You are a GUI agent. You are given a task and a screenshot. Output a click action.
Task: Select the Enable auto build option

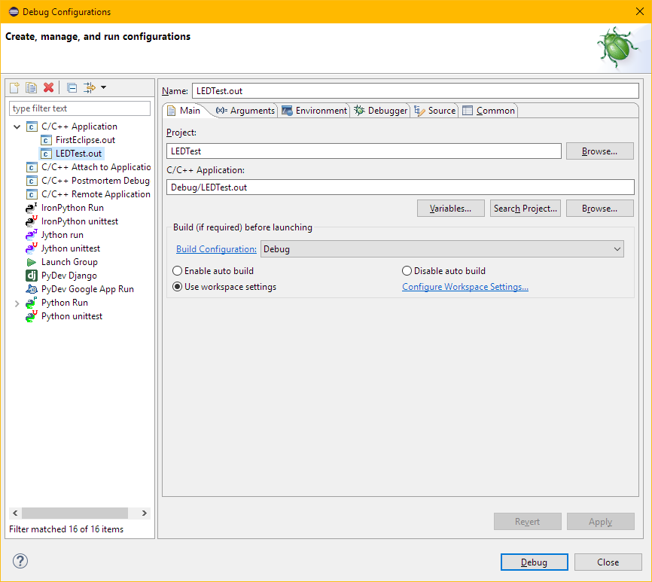tap(178, 271)
